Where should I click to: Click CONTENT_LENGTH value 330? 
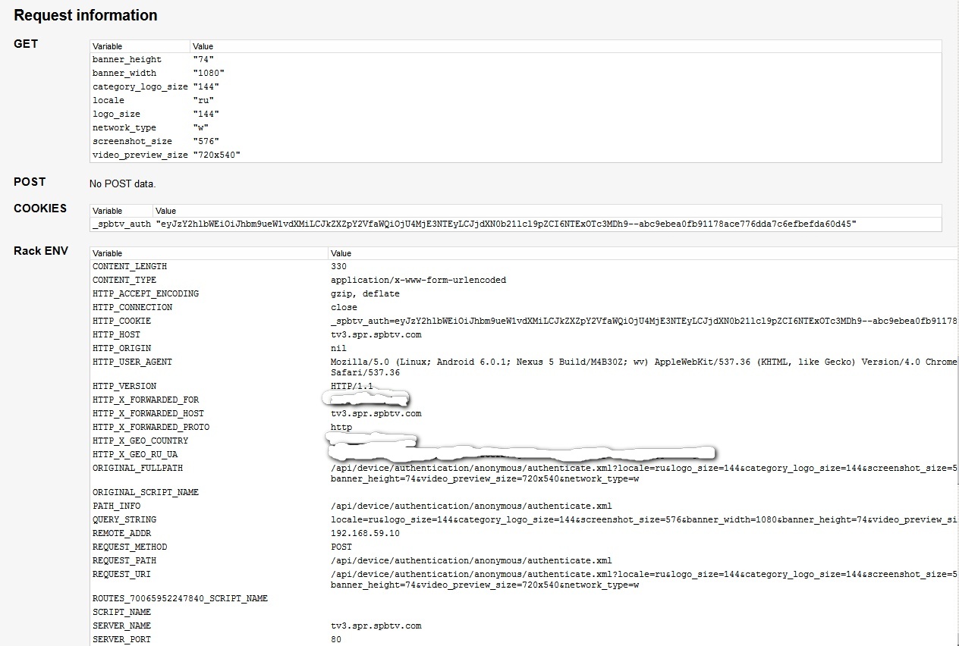pos(338,266)
